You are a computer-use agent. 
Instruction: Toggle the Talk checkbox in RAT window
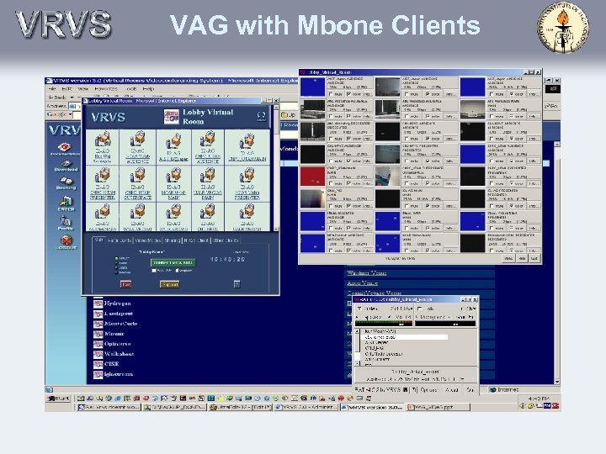point(420,309)
